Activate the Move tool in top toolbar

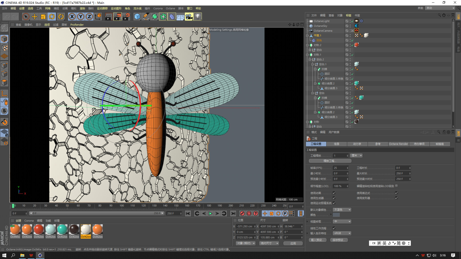tap(34, 17)
